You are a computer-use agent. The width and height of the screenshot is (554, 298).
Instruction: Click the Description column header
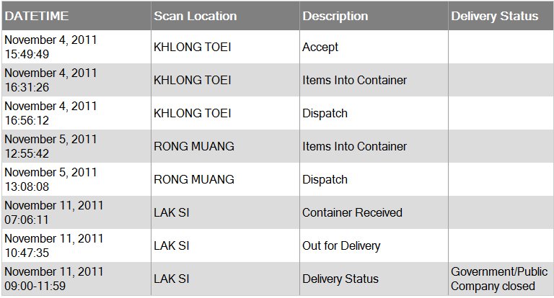[x=335, y=16]
